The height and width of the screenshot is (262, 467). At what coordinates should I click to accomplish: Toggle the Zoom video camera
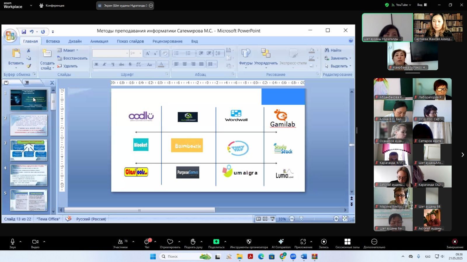(35, 242)
